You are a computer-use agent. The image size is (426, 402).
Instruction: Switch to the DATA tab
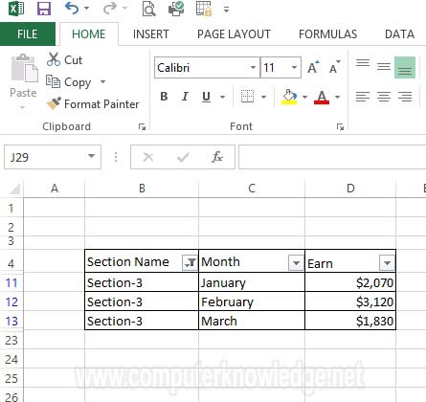[399, 33]
